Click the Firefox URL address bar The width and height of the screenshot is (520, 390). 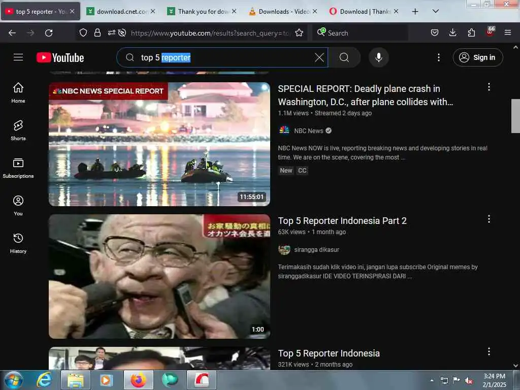210,33
